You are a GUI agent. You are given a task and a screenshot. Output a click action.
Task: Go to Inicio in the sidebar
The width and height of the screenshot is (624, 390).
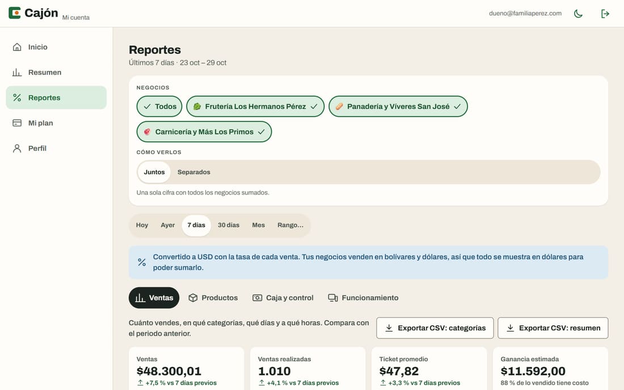coord(56,47)
